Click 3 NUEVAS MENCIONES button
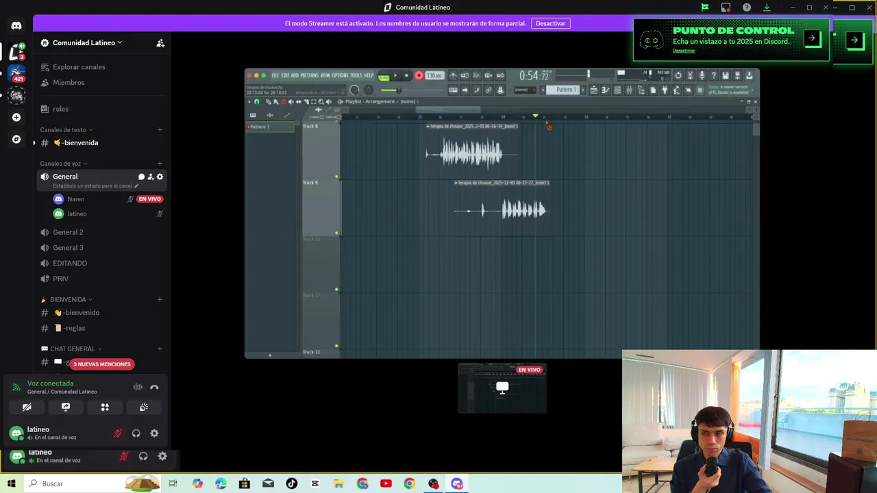 (101, 364)
